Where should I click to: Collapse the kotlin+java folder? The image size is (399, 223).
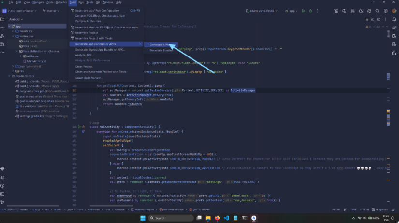click(13, 36)
